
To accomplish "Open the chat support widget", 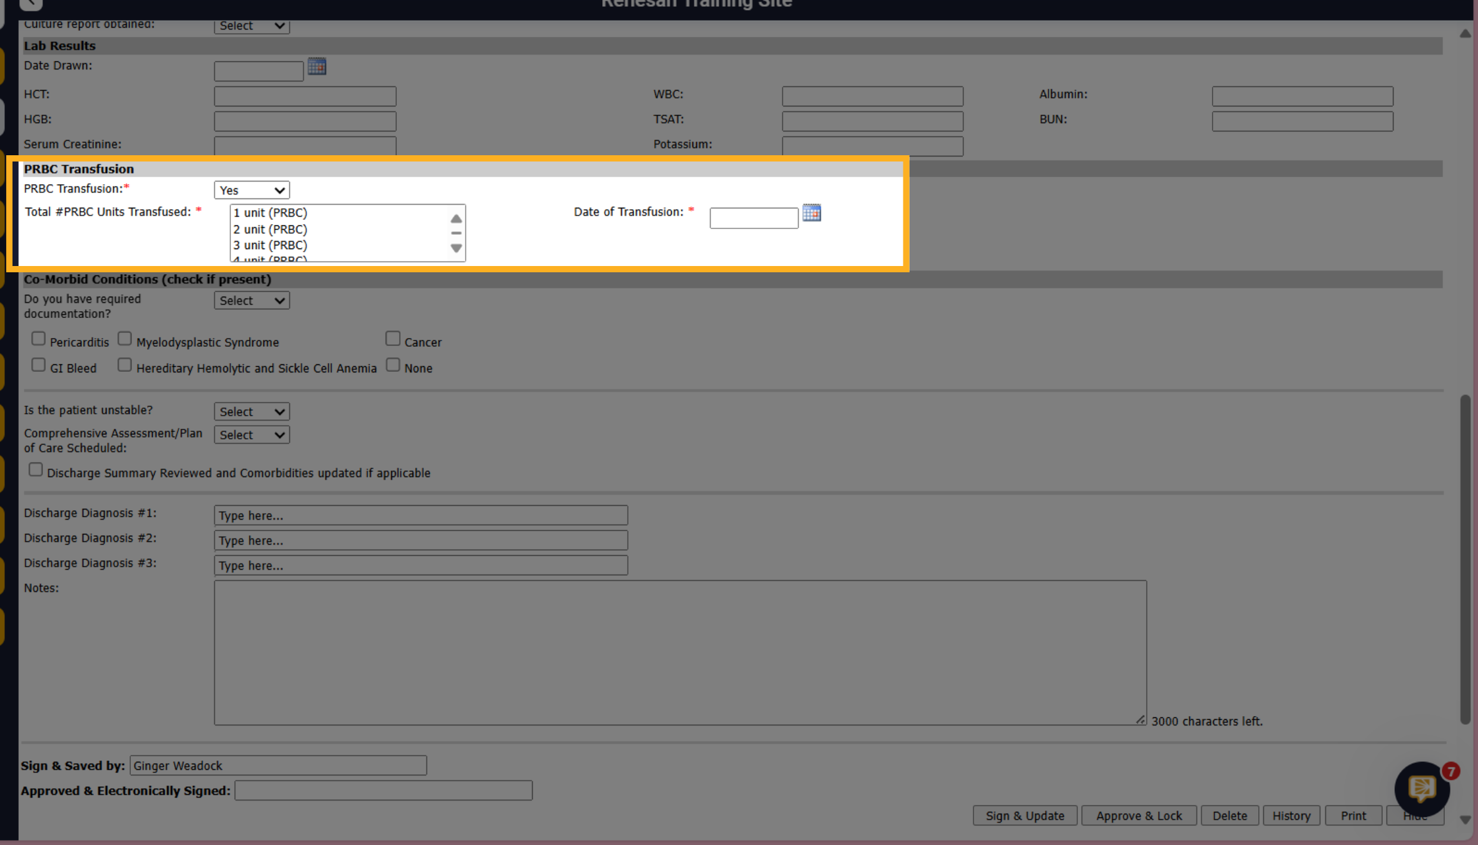I will click(x=1422, y=789).
